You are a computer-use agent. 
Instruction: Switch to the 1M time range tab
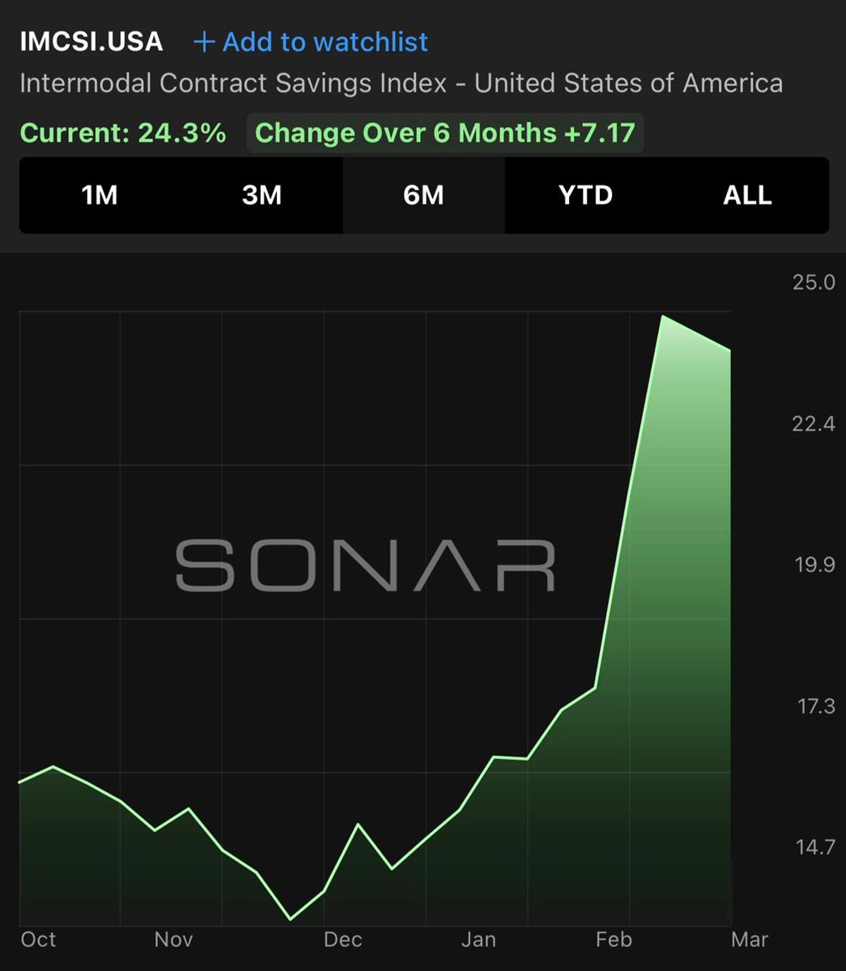point(99,195)
